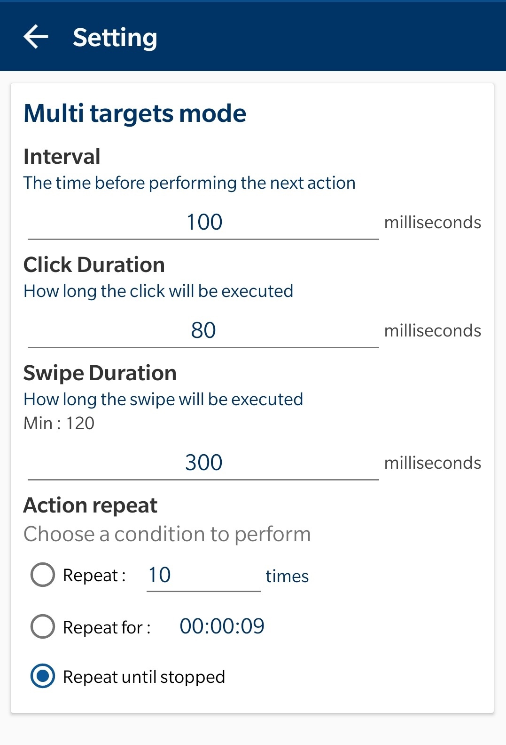Select 'Repeat until stopped' radio button
The width and height of the screenshot is (506, 745).
(43, 676)
